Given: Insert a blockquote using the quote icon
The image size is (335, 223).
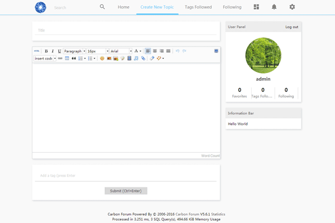Looking at the screenshot, I should (x=74, y=58).
